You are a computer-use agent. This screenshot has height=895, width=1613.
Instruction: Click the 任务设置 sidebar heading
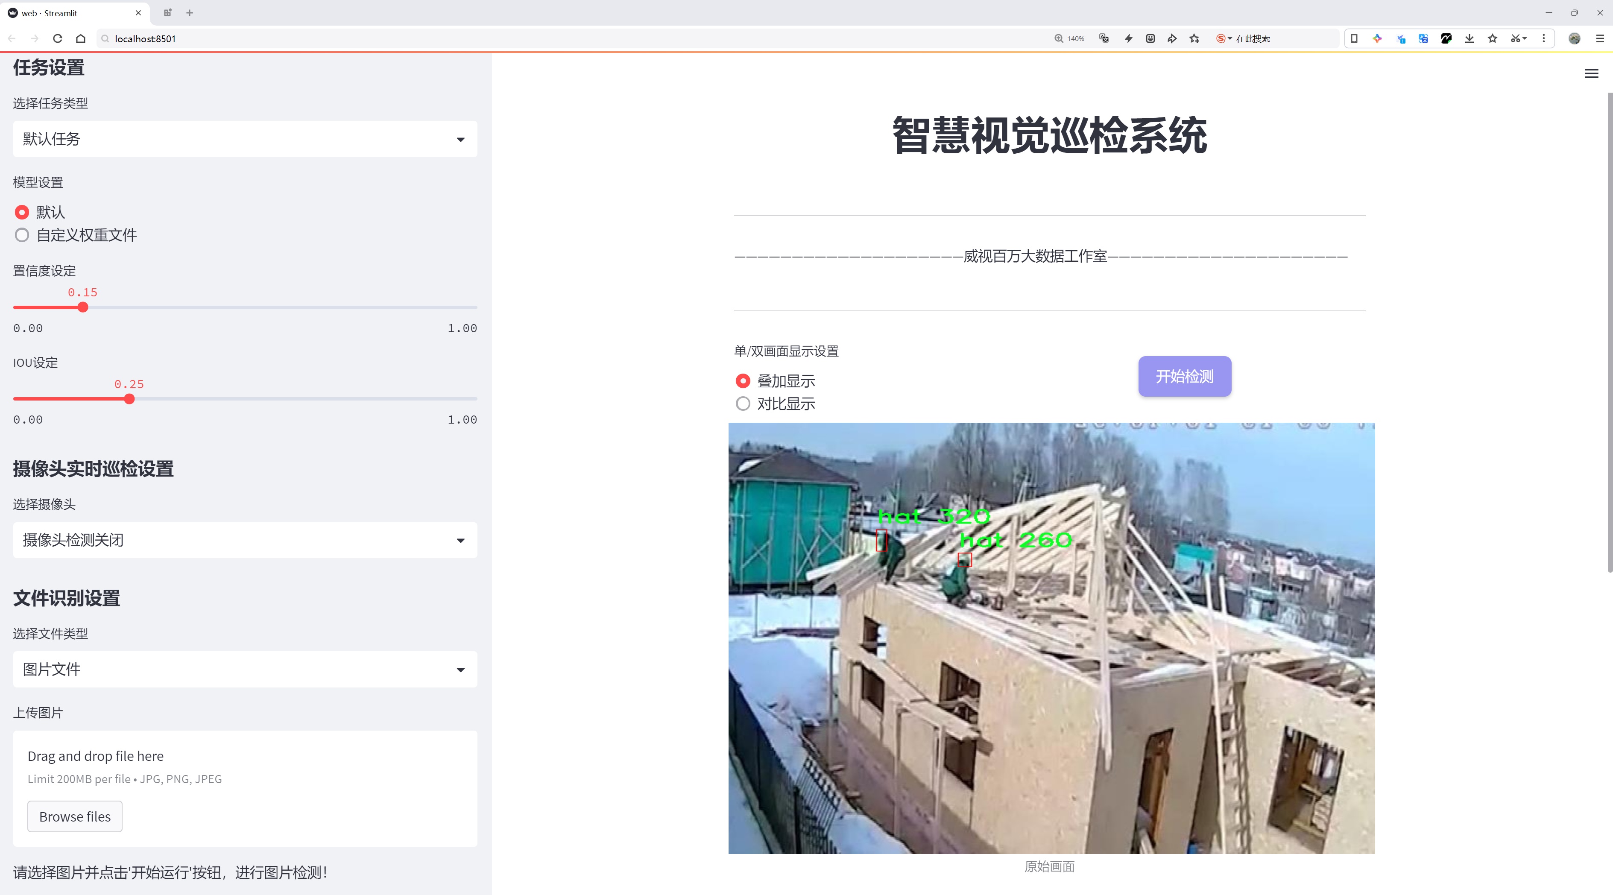tap(49, 67)
